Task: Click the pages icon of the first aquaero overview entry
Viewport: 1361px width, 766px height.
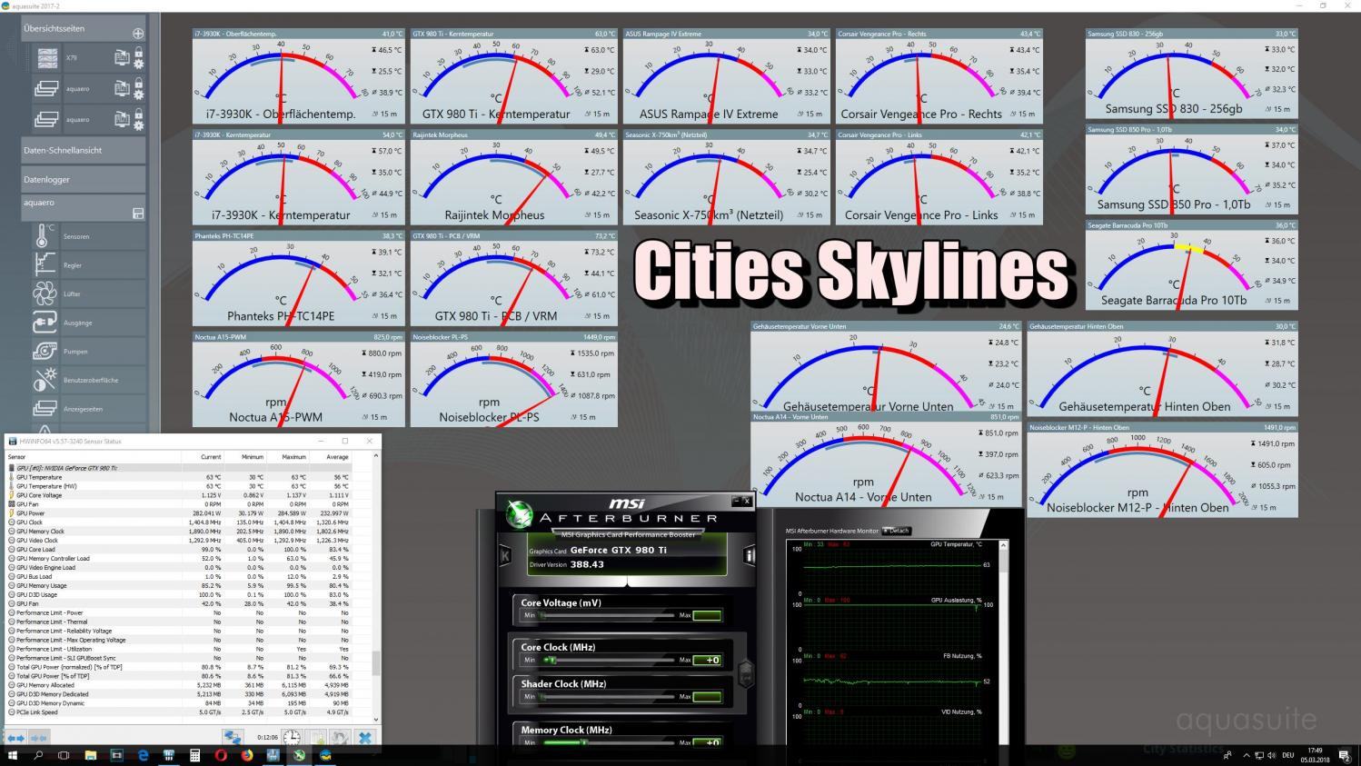Action: click(x=46, y=88)
